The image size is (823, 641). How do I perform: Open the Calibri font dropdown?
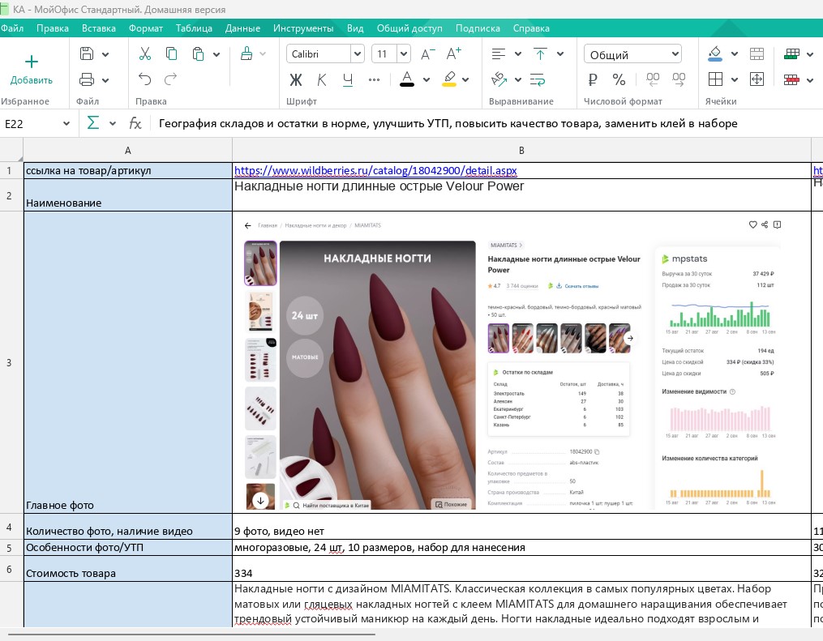pos(358,53)
